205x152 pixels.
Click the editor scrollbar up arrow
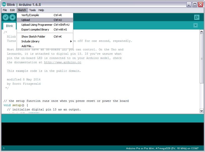tap(201, 32)
